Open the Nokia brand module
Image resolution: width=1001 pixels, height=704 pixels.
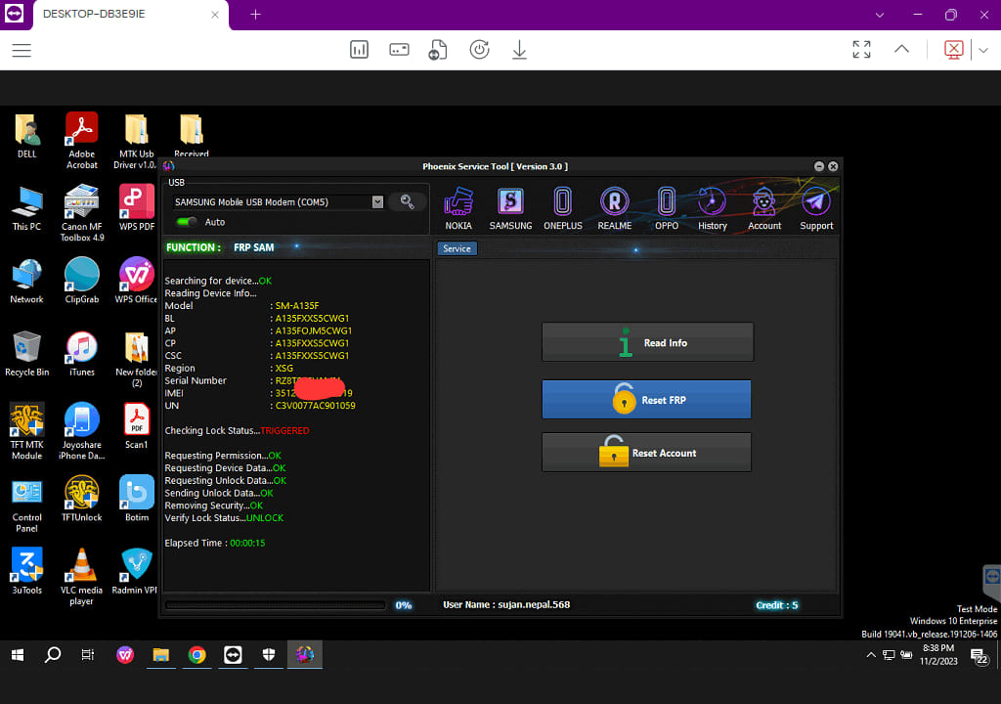click(x=458, y=208)
